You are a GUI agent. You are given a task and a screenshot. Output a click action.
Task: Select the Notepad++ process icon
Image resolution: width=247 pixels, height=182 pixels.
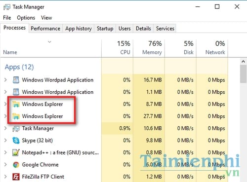16,152
